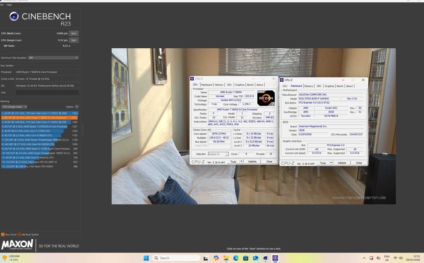
Task: Open the Socket #1 selection dropdown
Action: [x=218, y=154]
